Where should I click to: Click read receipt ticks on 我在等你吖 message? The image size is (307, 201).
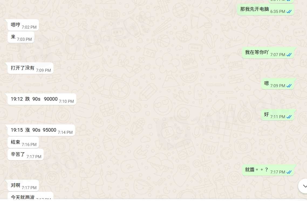[289, 55]
